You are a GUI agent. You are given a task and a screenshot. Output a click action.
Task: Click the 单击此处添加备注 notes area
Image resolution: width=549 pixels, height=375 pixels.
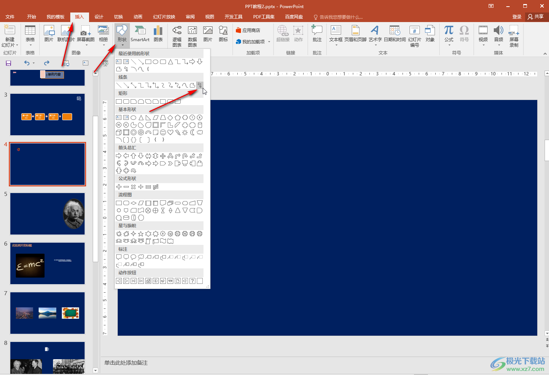coord(126,363)
